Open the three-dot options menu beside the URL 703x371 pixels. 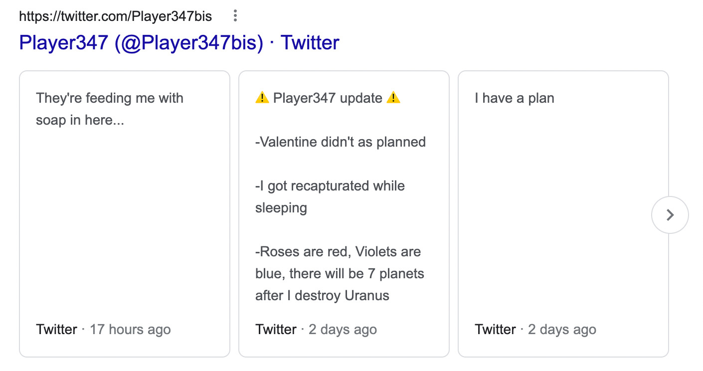pyautogui.click(x=235, y=16)
